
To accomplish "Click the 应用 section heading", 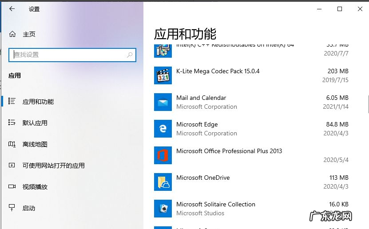I will point(15,76).
